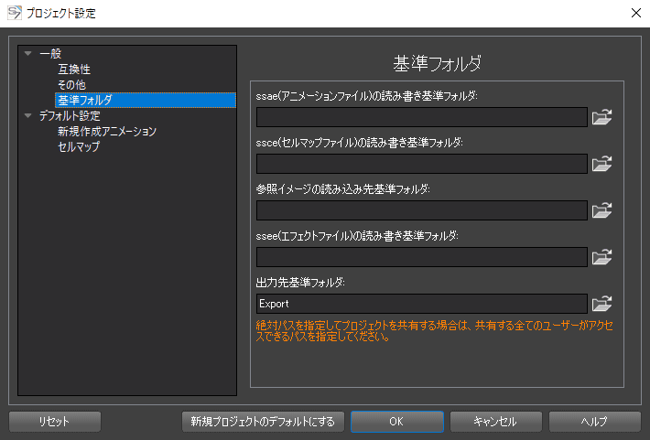Open help with ヘルプ button
Screen dimensions: 650x440
(x=595, y=422)
